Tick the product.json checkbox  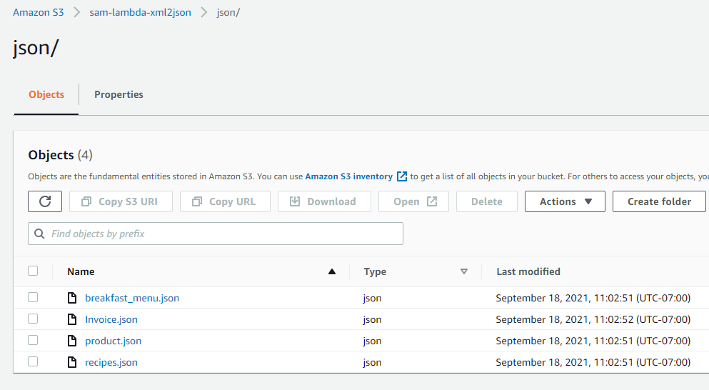(x=33, y=341)
